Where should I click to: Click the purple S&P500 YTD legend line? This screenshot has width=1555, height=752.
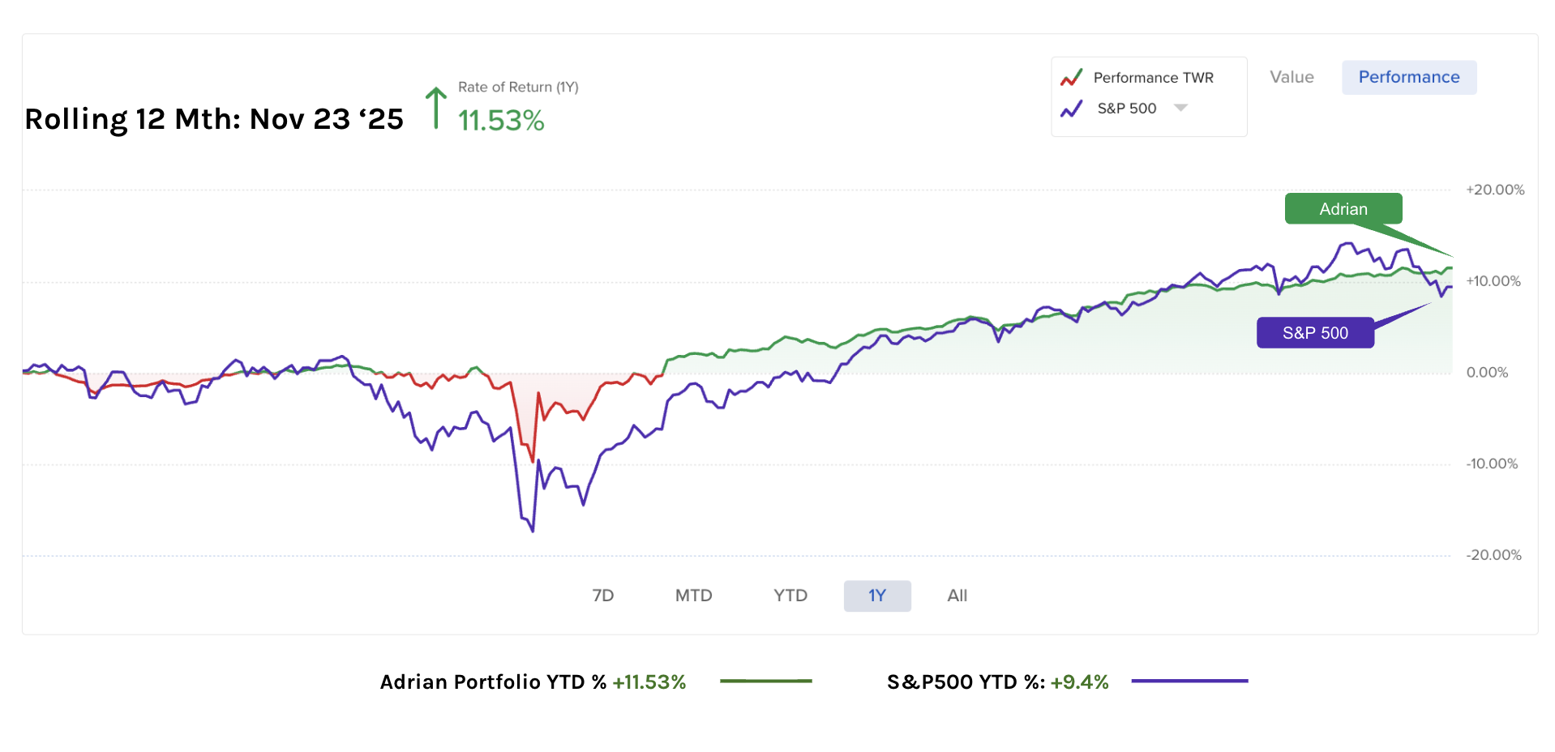[1189, 681]
